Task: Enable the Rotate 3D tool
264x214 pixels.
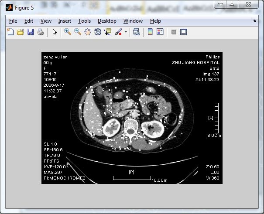Action: [98, 32]
